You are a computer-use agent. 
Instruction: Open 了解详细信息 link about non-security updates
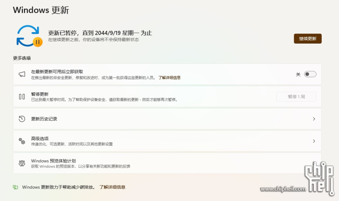pos(169,77)
